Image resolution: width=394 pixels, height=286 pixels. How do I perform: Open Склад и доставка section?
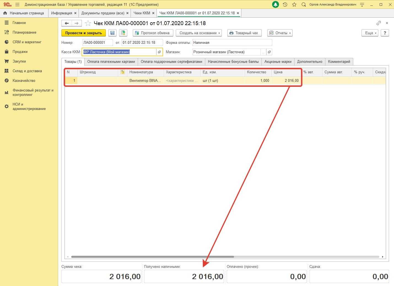(x=27, y=71)
